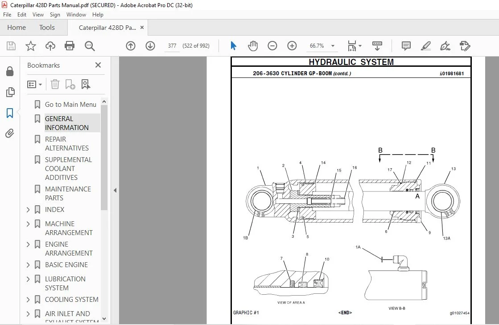The height and width of the screenshot is (325, 499).
Task: Select Go to Main Menu bookmark
Action: 70,105
